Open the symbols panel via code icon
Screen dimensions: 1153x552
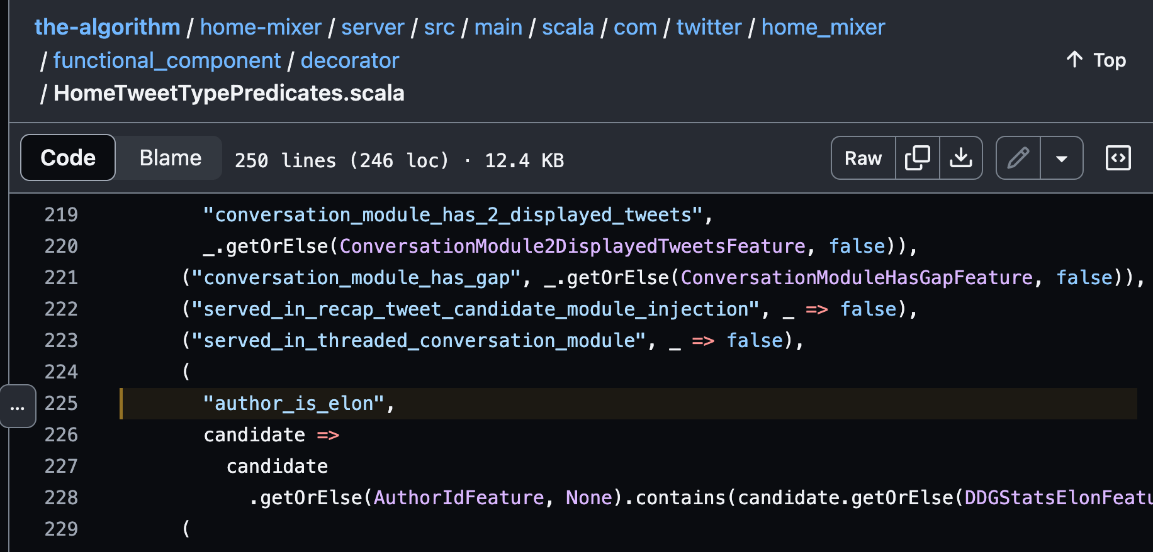(x=1118, y=158)
